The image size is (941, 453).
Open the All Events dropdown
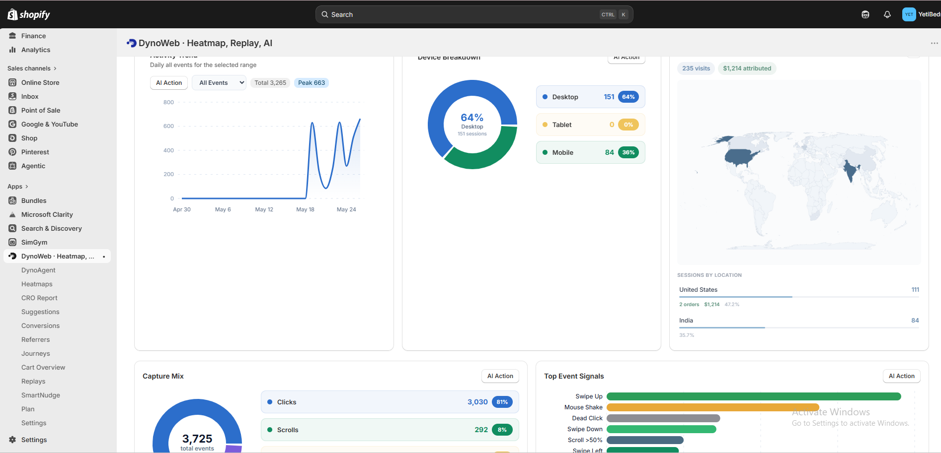point(219,83)
